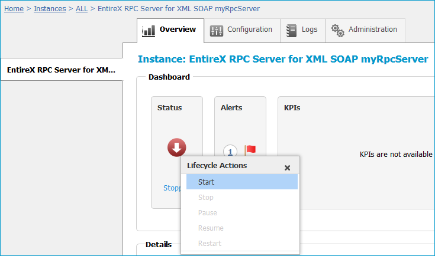The width and height of the screenshot is (435, 256).
Task: Click the red alert flag icon
Action: click(x=250, y=150)
